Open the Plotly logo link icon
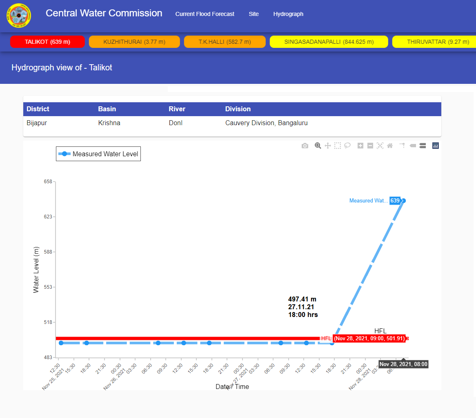Image resolution: width=476 pixels, height=418 pixels. [436, 146]
